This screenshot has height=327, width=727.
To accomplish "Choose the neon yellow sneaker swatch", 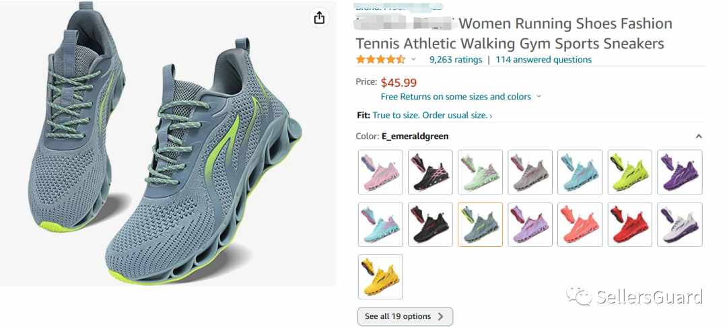I will point(630,172).
